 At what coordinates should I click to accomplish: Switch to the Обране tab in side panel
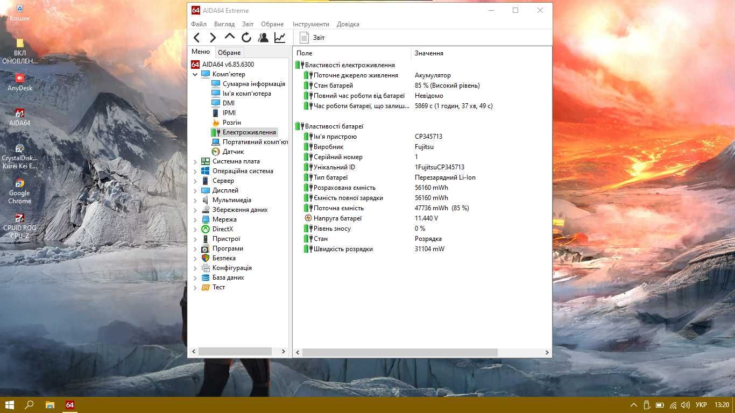point(229,53)
